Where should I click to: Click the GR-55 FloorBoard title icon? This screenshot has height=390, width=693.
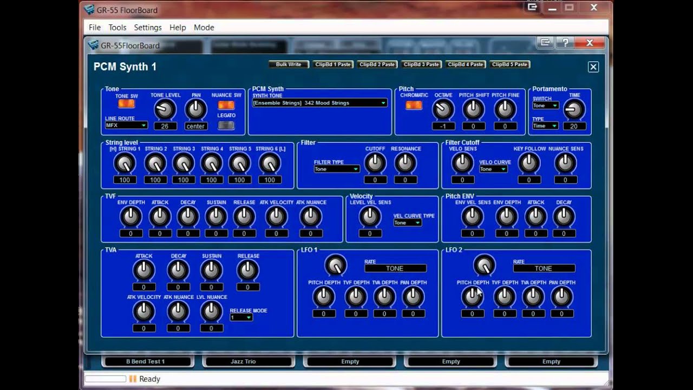[89, 9]
